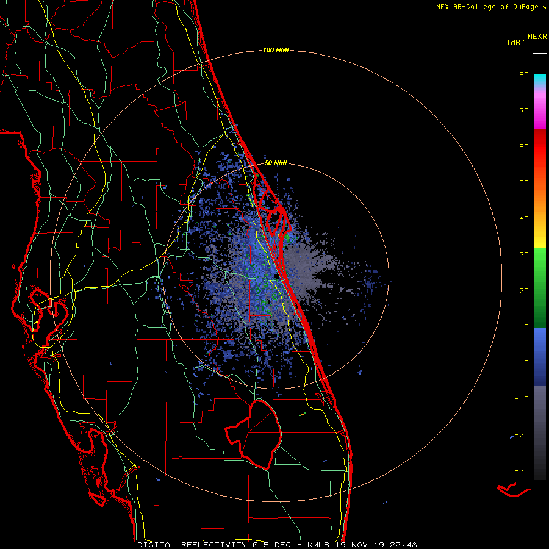This screenshot has height=549, width=549.
Task: Click the 30 dBZ scale value
Action: pyautogui.click(x=524, y=254)
